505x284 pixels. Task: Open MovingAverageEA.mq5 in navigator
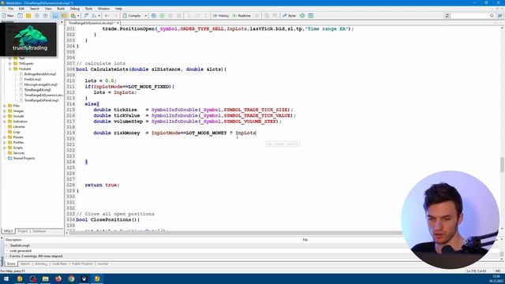click(40, 84)
